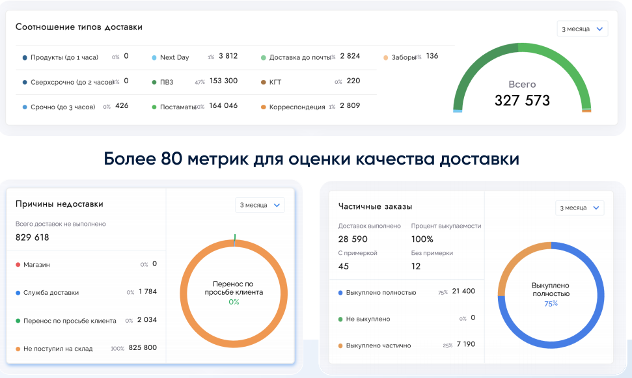Toggle Не поступил на склад legend label

(x=58, y=349)
